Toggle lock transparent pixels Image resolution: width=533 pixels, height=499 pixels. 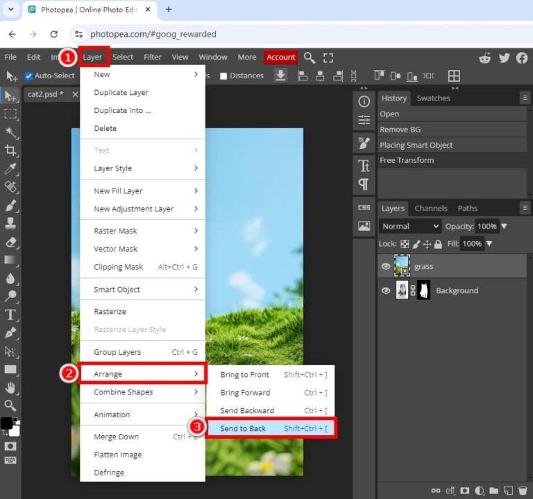pos(405,244)
